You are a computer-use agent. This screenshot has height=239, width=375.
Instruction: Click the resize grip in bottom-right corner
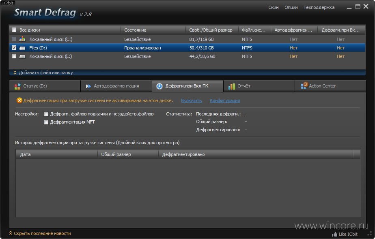(370, 233)
